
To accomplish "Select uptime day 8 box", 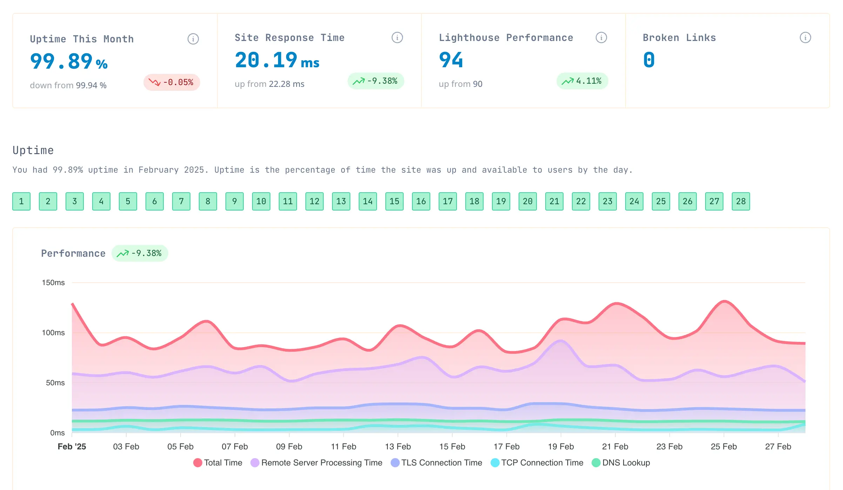I will pos(208,201).
